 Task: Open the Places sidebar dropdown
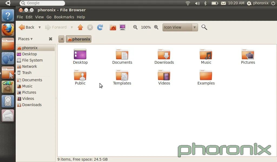point(25,39)
